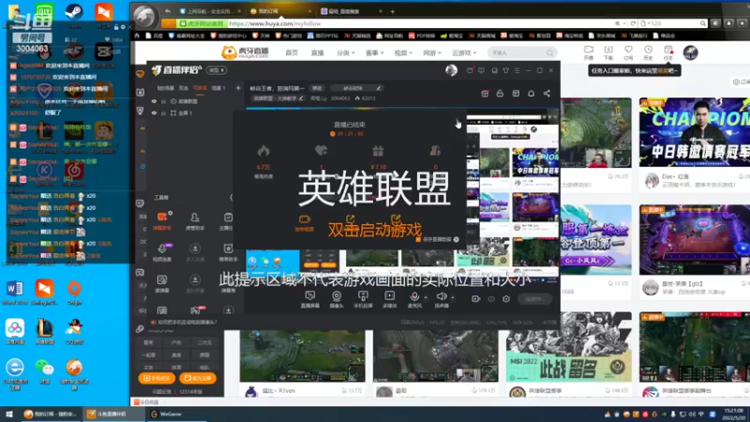Open the hamburger menu in the companion title bar
This screenshot has height=422, width=750.
point(517,70)
